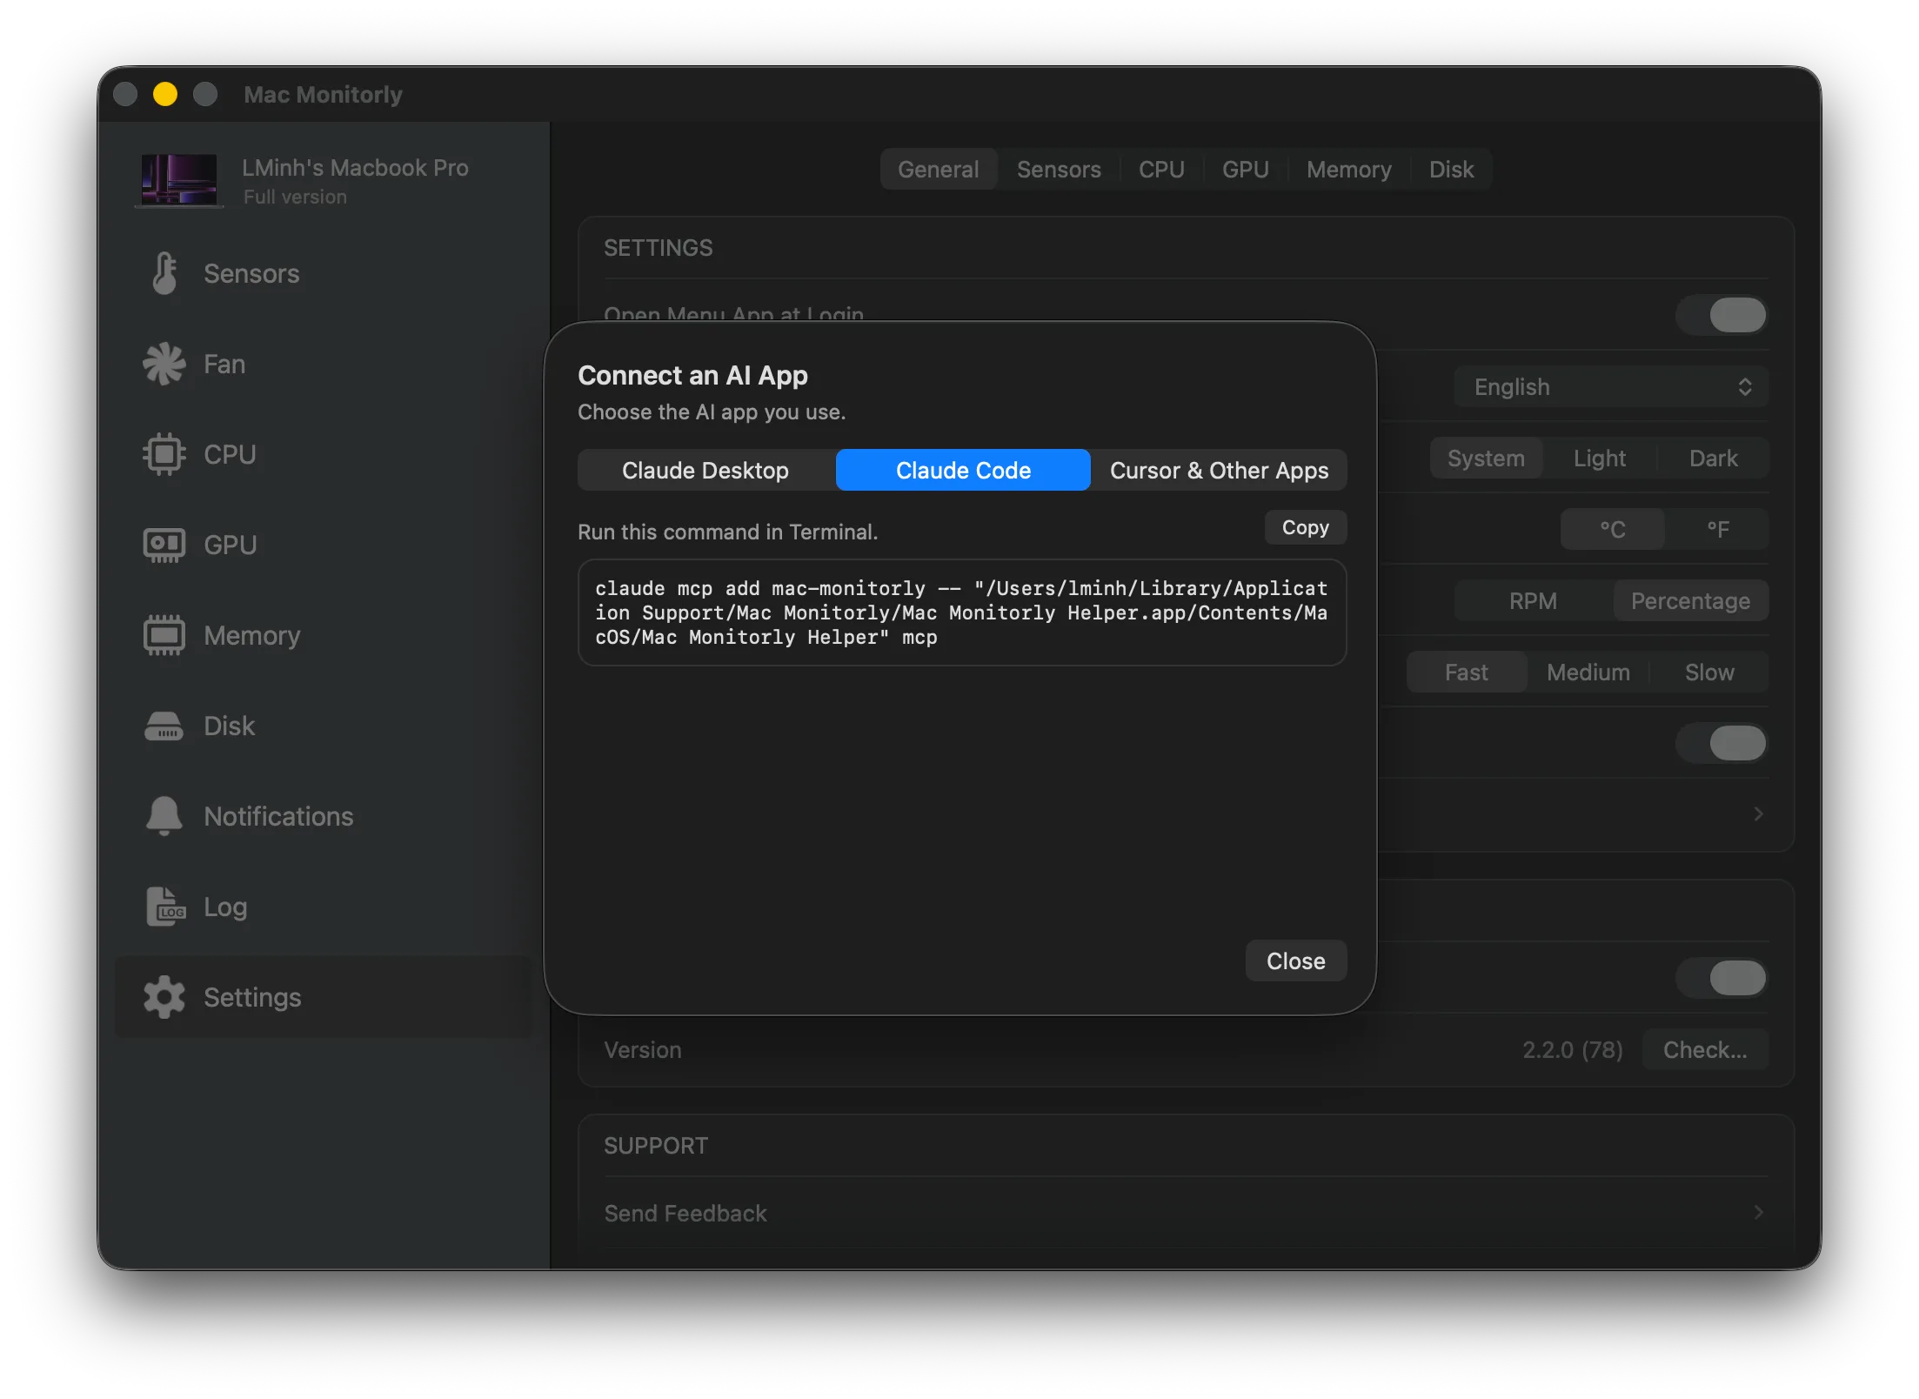Open the Disk tab in top bar
1919x1399 pixels.
pyautogui.click(x=1451, y=169)
